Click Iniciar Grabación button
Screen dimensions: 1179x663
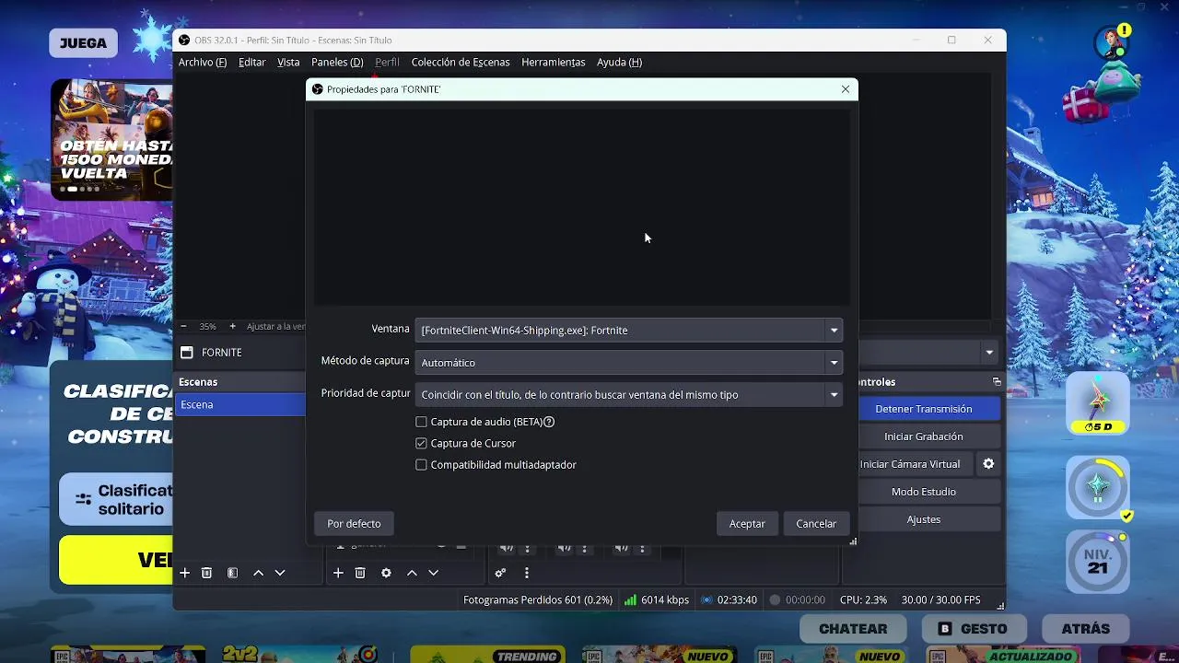(x=923, y=436)
